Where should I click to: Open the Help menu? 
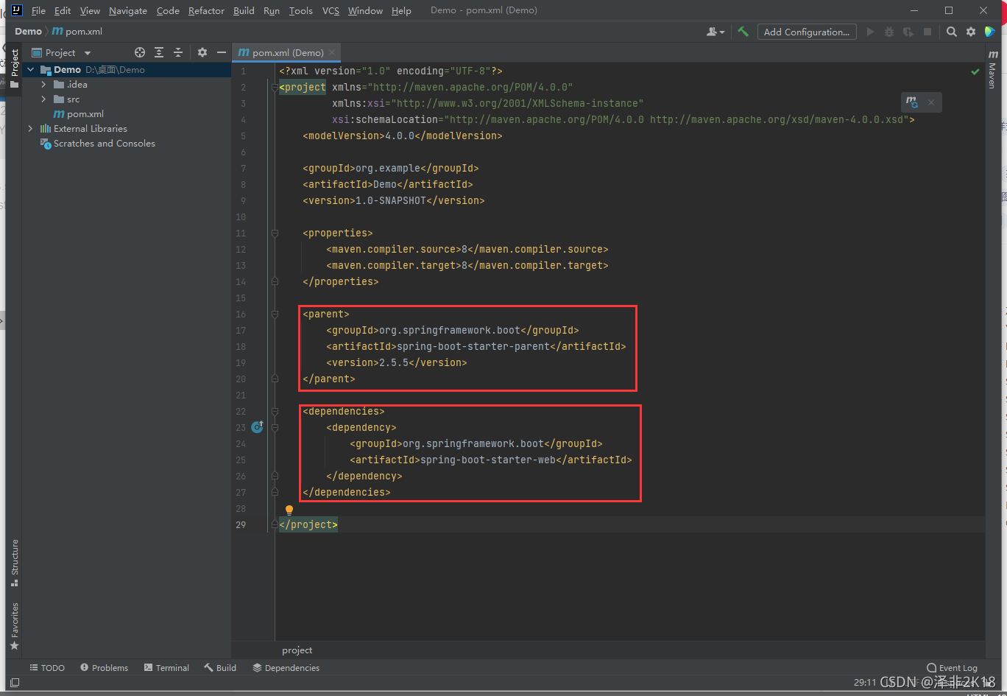click(x=401, y=10)
